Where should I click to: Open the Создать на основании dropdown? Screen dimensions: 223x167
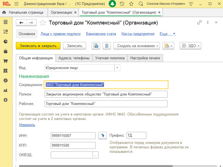(137, 46)
